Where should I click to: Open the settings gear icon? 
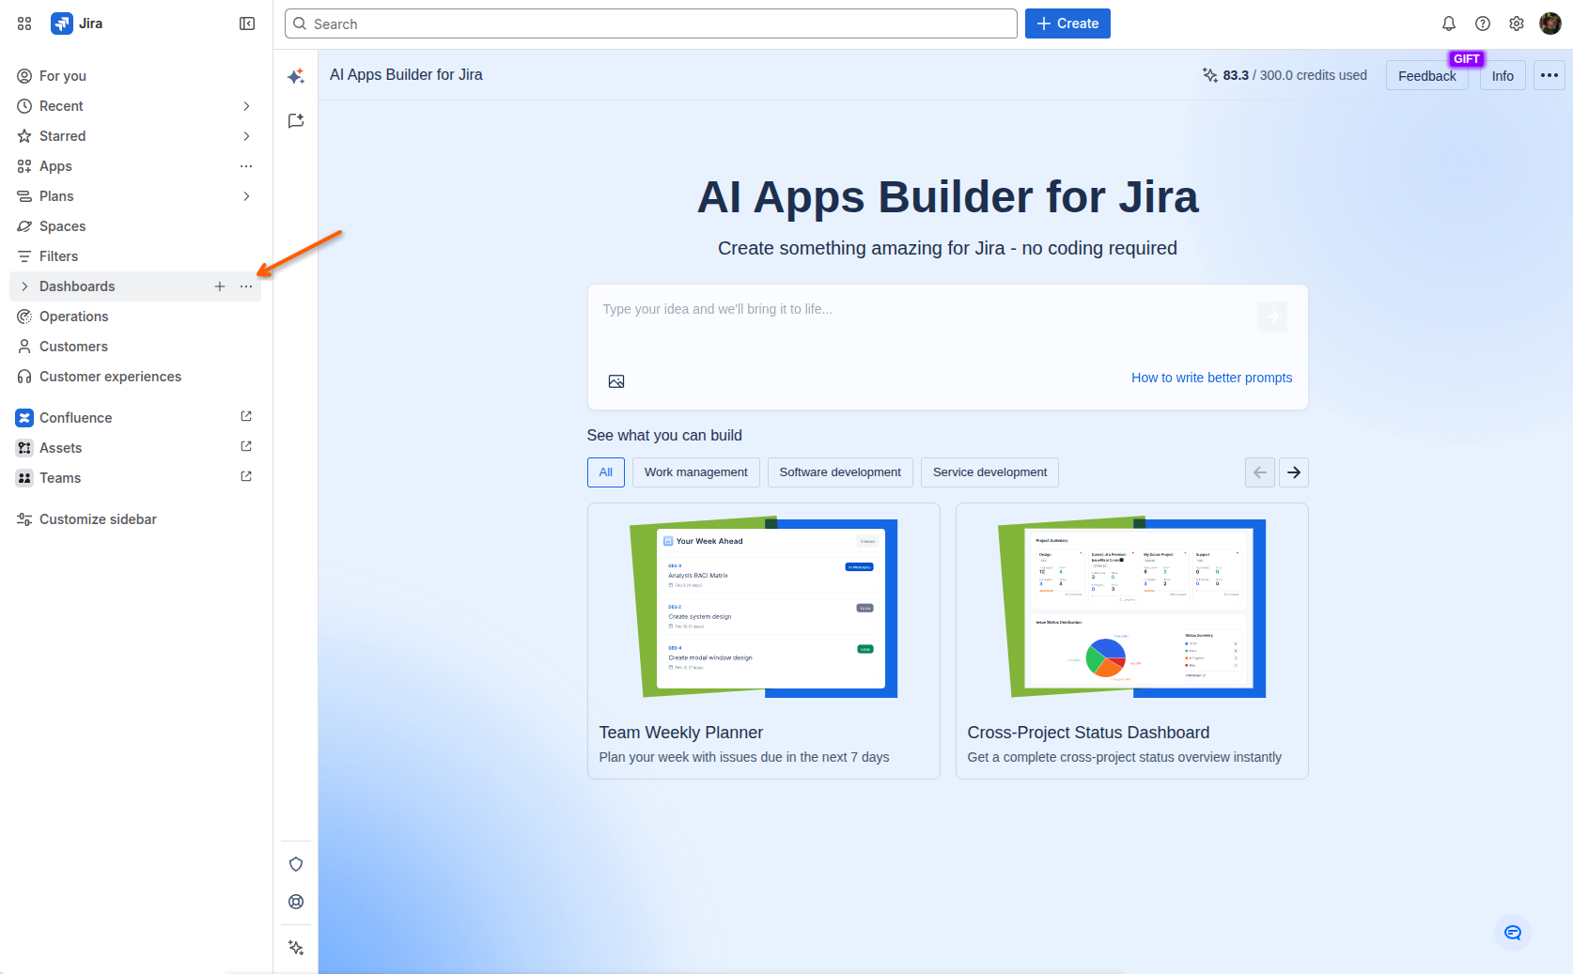coord(1517,23)
